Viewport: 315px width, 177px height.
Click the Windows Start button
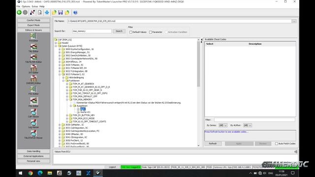pyautogui.click(x=21, y=173)
